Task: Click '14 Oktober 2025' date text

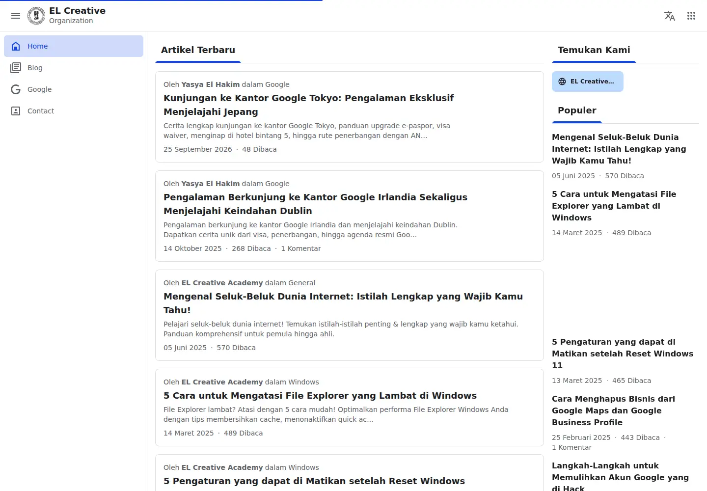Action: [x=192, y=248]
